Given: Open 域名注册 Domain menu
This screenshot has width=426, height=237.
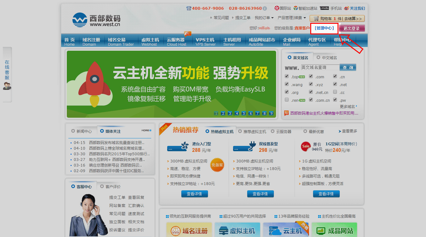Looking at the screenshot, I should click(x=91, y=42).
